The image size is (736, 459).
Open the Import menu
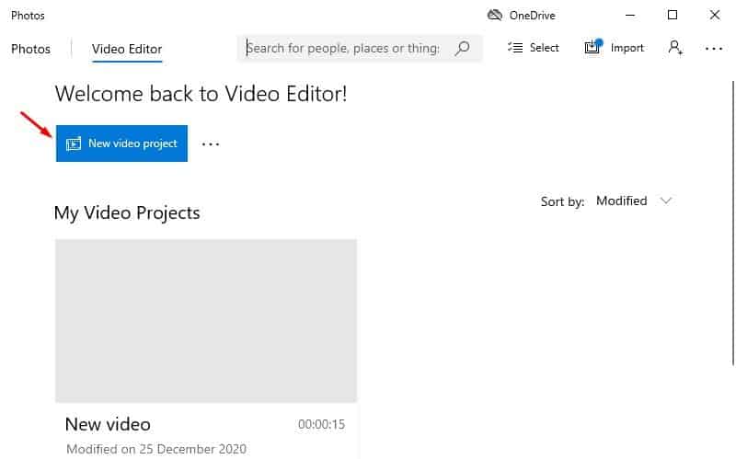pos(614,48)
